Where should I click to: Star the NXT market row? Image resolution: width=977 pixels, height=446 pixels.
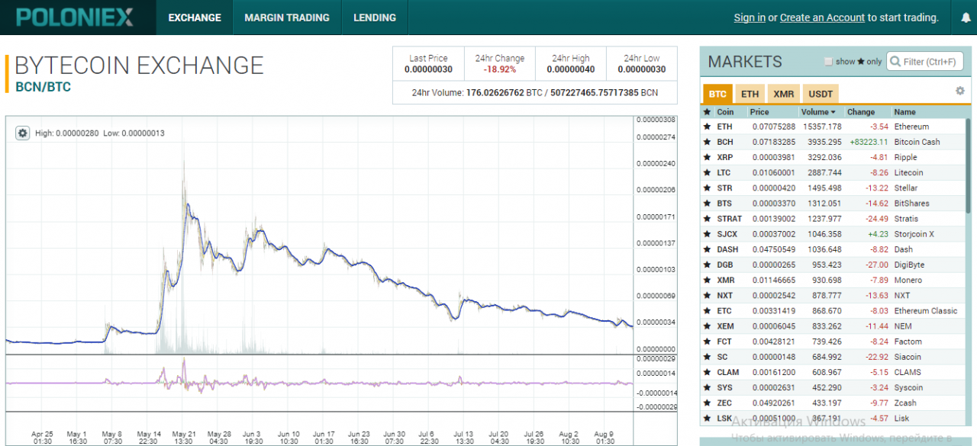pyautogui.click(x=707, y=296)
